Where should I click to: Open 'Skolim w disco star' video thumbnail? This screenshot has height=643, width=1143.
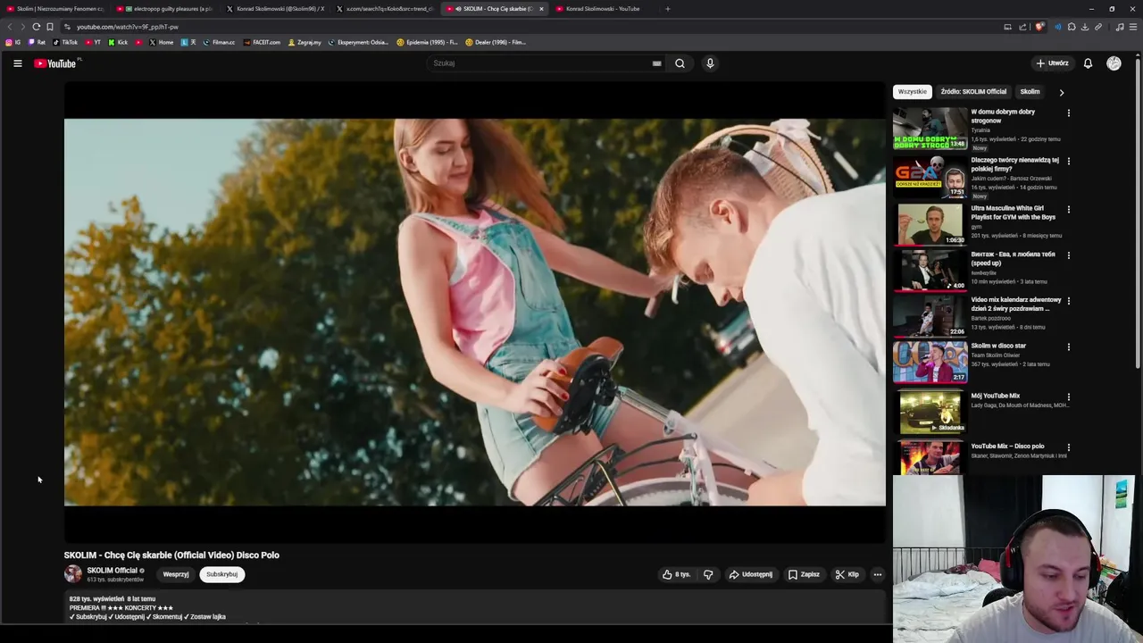930,362
